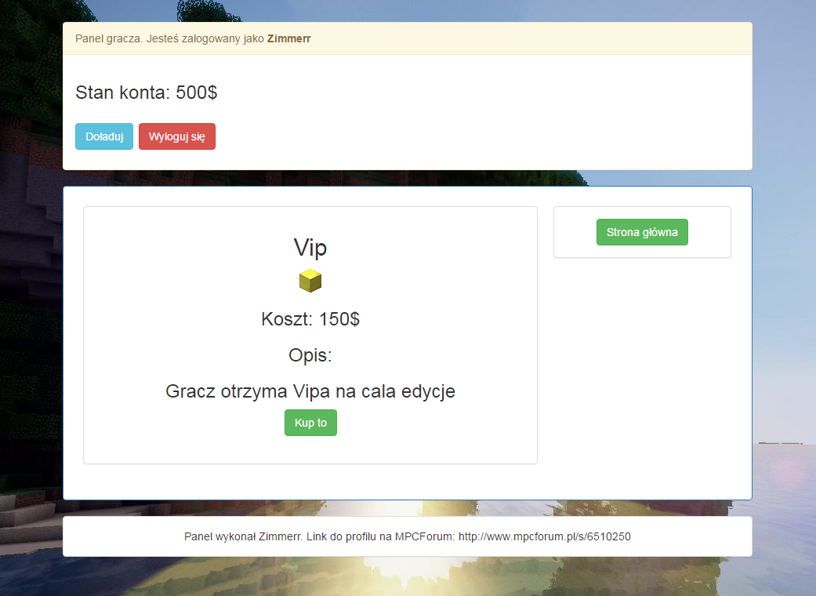Click the Panel wykonał Zimmerr footer text
The image size is (816, 596).
point(244,536)
